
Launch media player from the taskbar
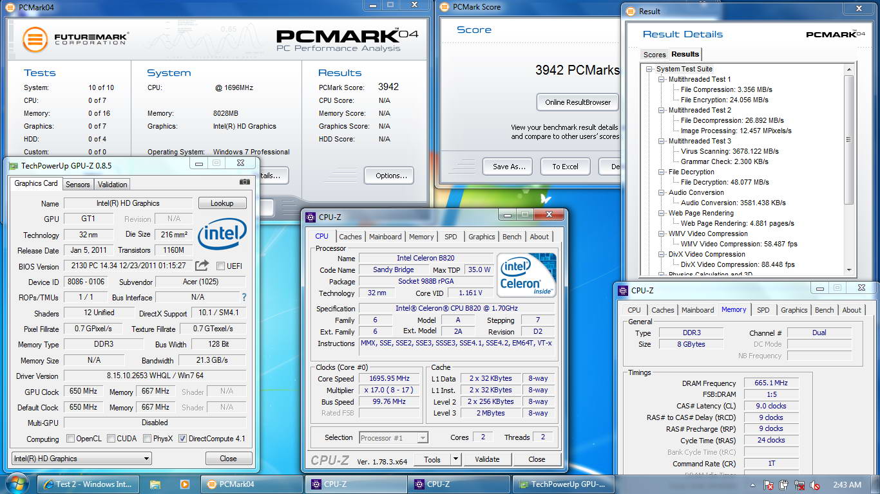tap(184, 484)
